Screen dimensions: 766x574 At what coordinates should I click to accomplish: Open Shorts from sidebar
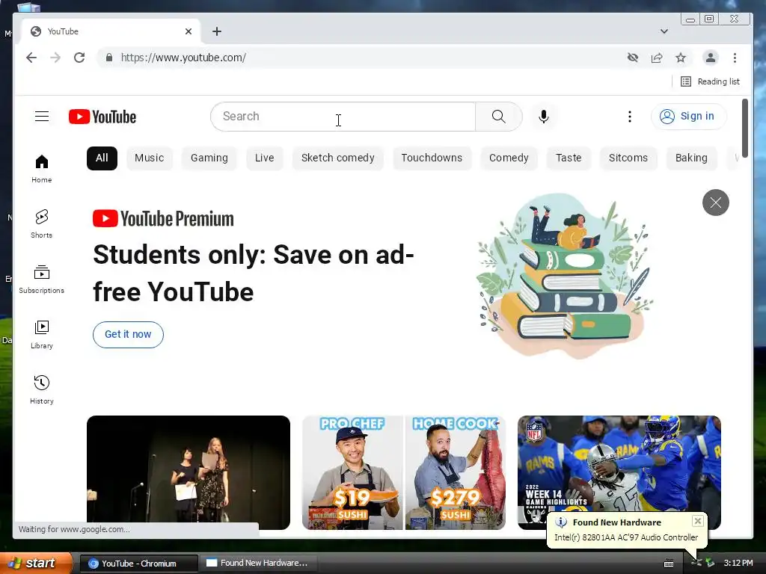(42, 223)
